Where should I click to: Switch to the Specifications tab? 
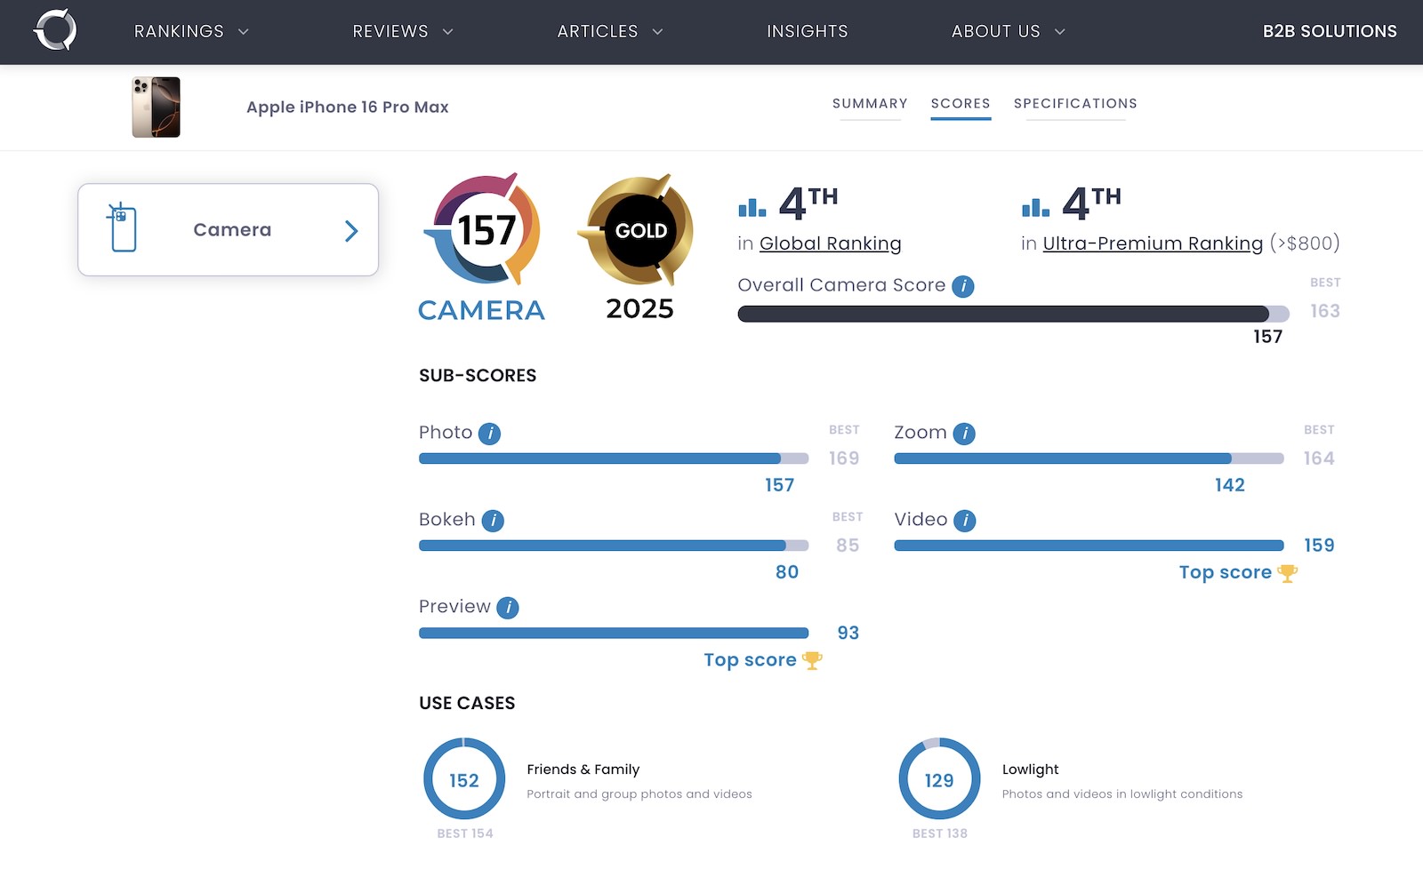[1075, 104]
